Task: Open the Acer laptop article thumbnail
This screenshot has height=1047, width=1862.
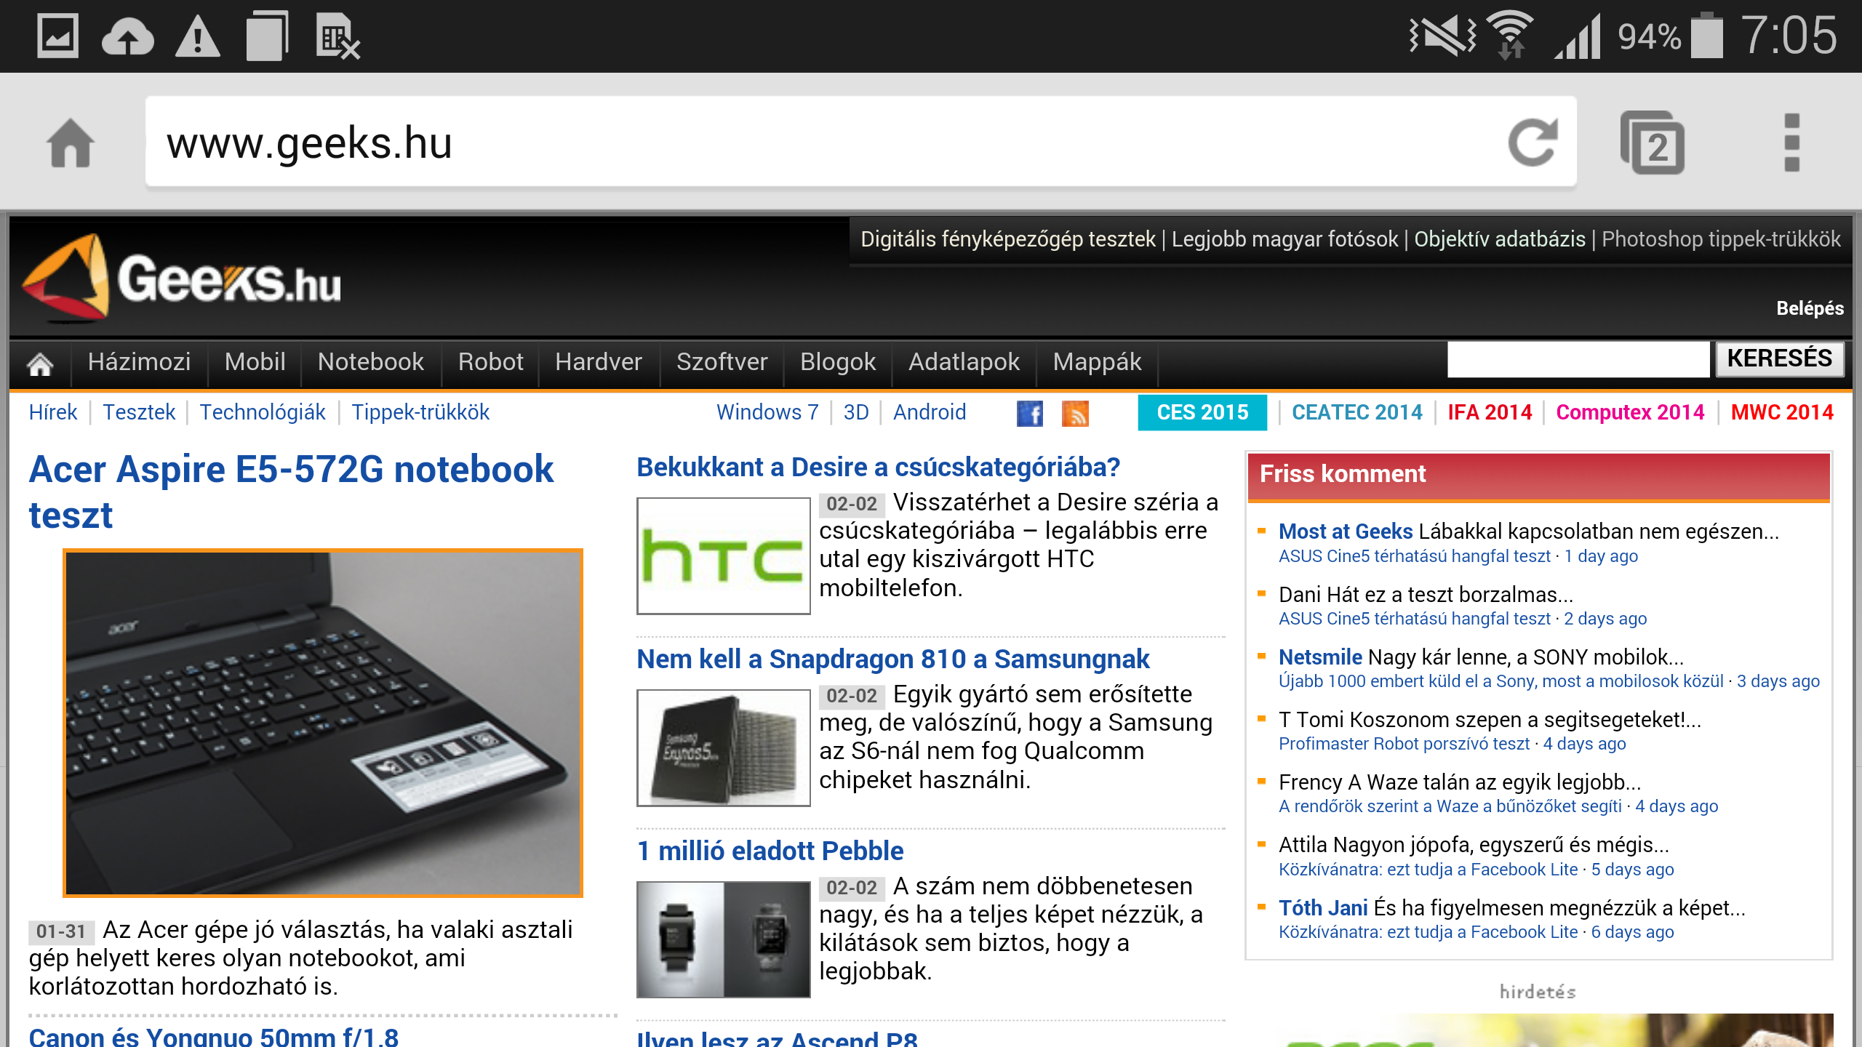Action: [x=323, y=723]
